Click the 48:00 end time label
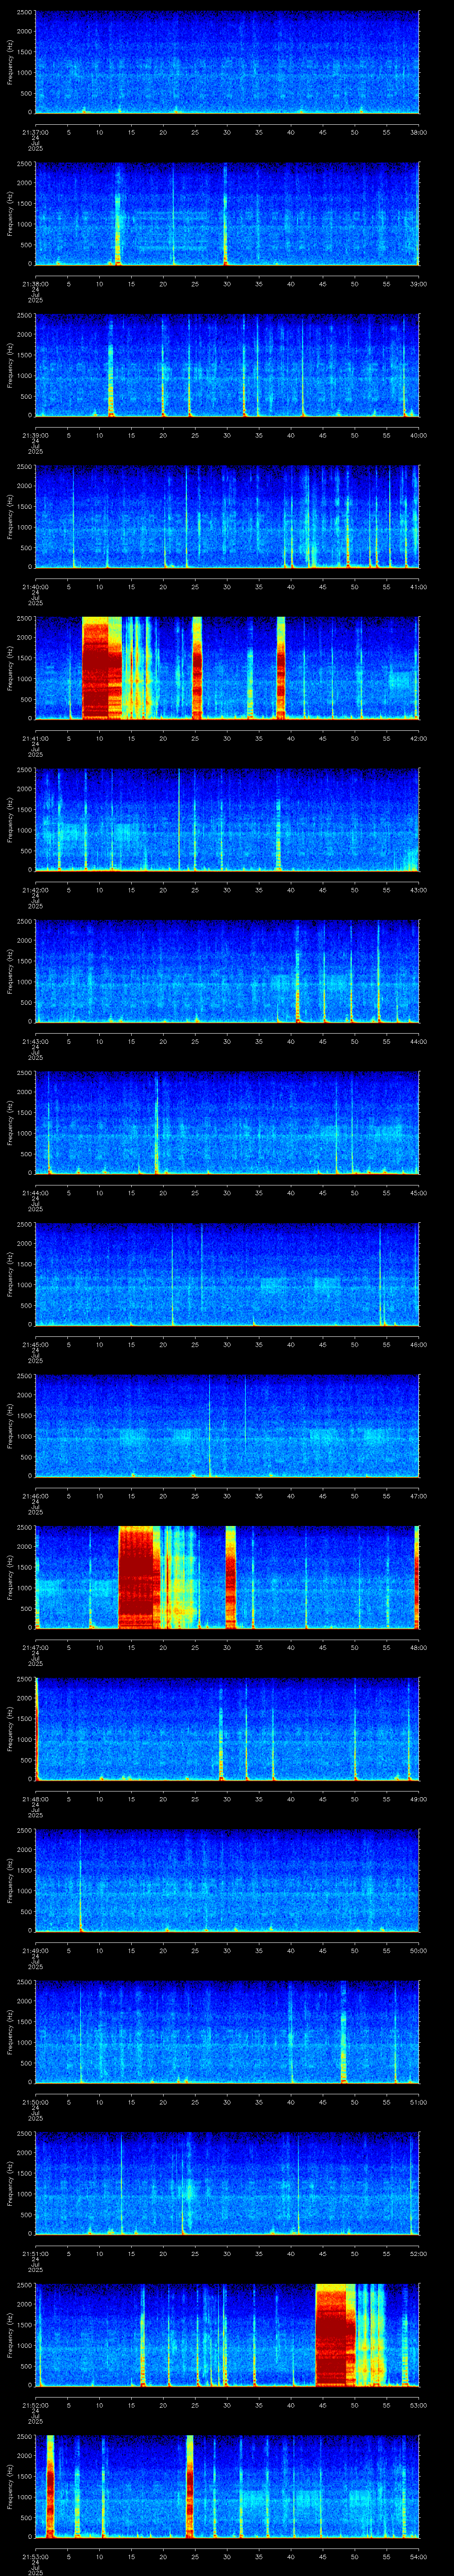454x2576 pixels. pos(418,1647)
